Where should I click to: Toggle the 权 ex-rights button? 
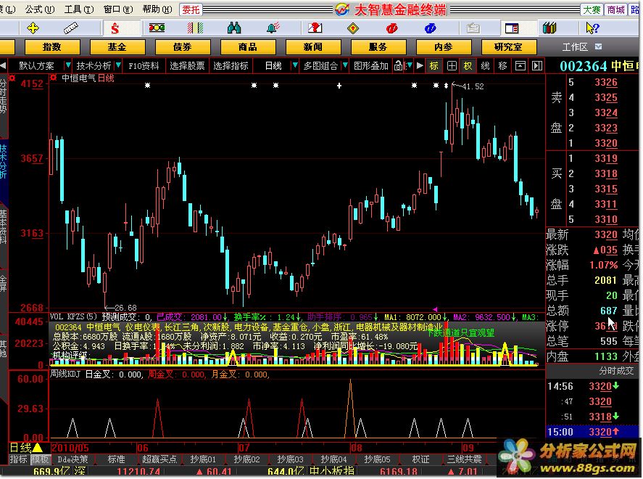(468, 65)
